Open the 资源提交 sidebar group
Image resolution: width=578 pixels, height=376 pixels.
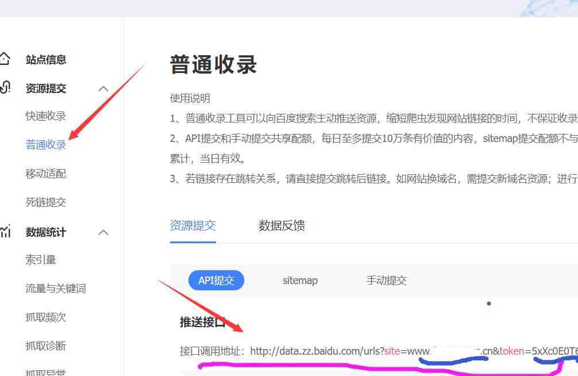point(46,88)
